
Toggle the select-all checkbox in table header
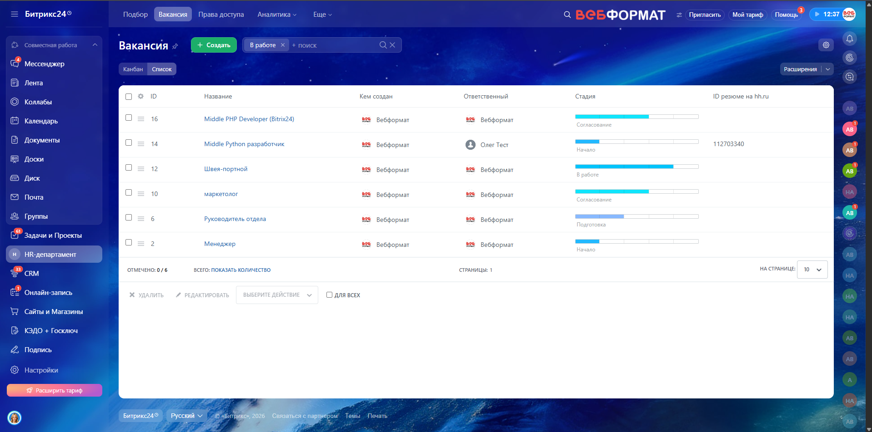pos(129,97)
